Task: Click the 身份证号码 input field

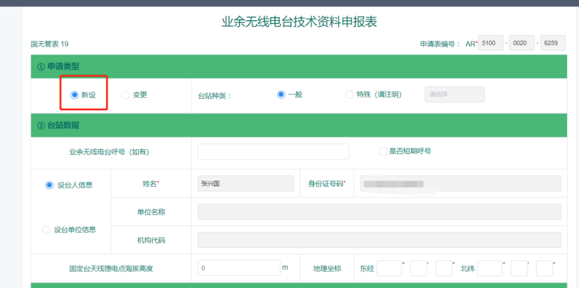Action: click(x=460, y=184)
